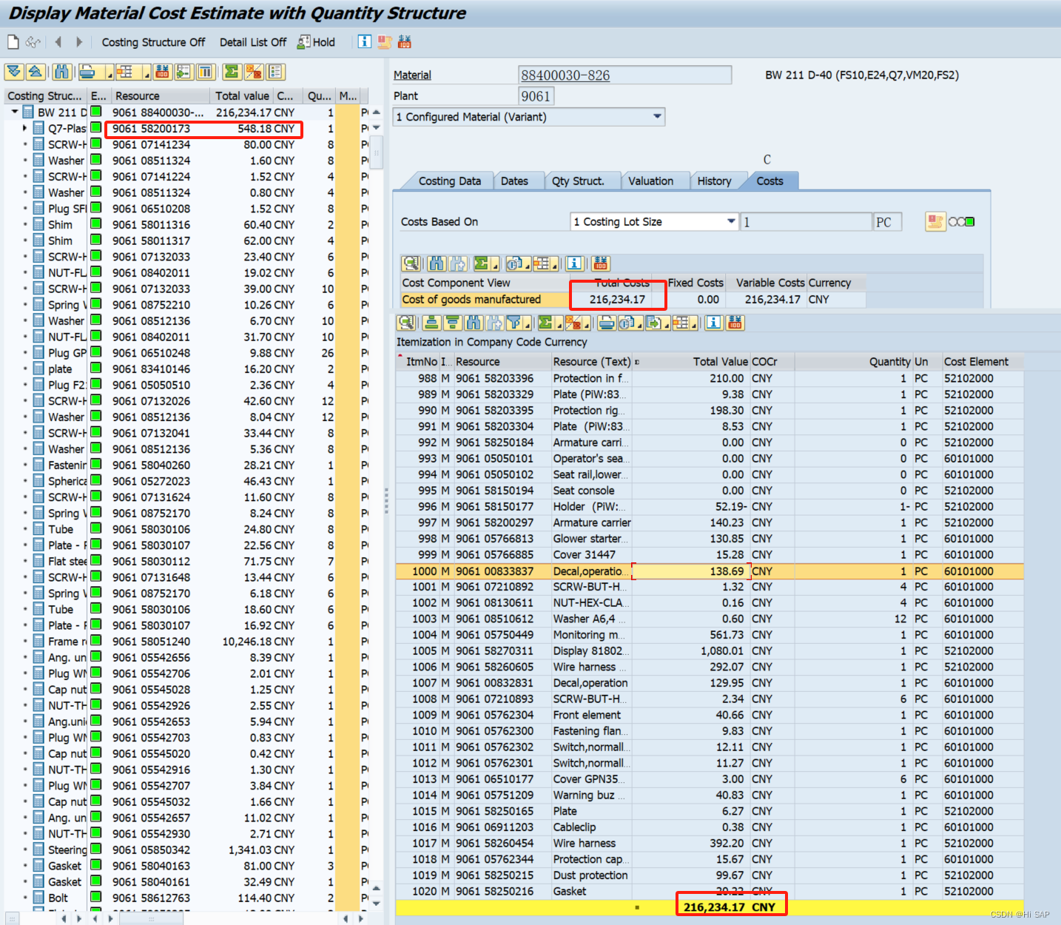Click inside the Plant input field

536,95
